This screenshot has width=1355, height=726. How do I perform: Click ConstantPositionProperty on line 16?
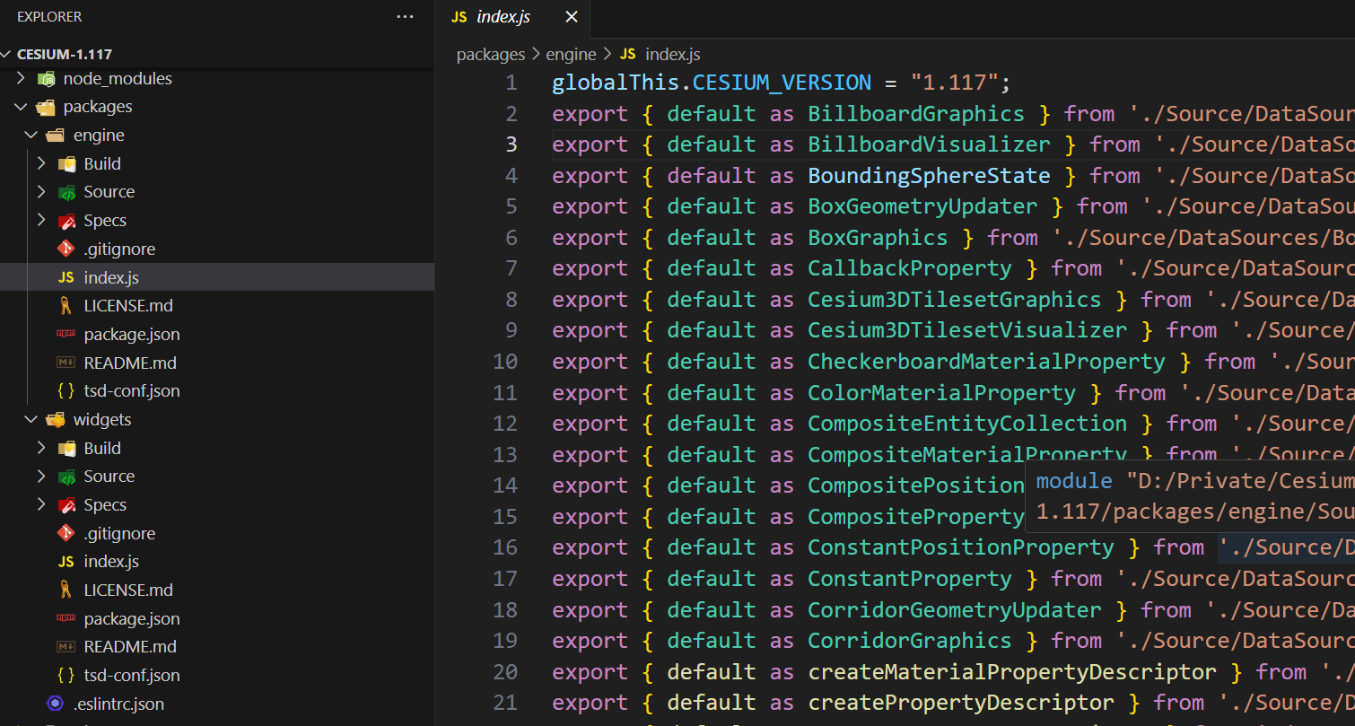961,547
